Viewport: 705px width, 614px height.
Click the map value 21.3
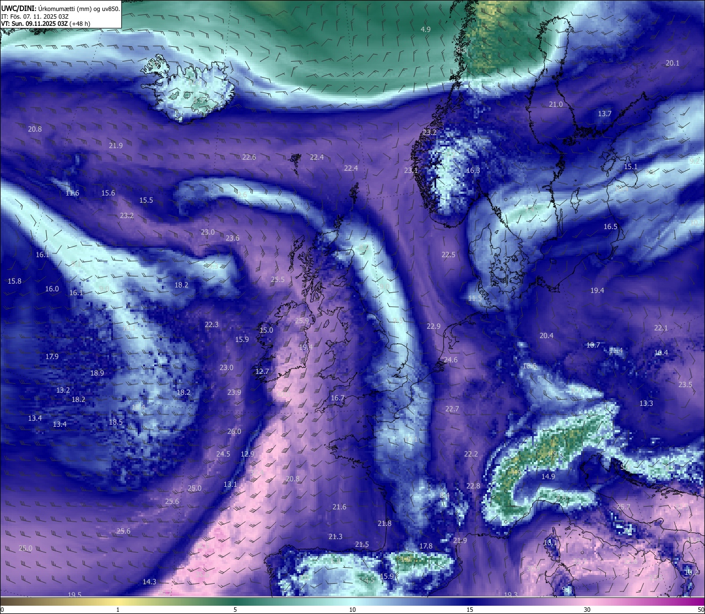click(x=335, y=537)
